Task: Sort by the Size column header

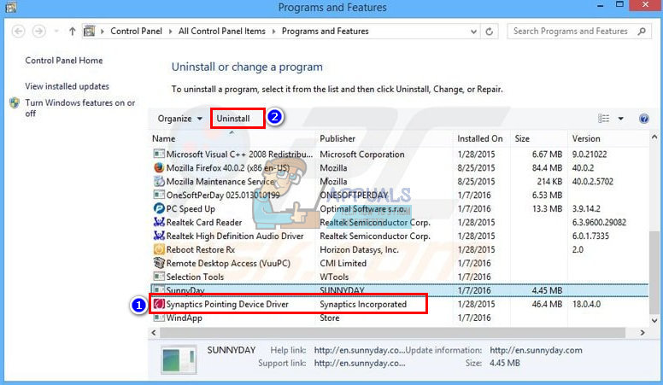Action: 522,138
